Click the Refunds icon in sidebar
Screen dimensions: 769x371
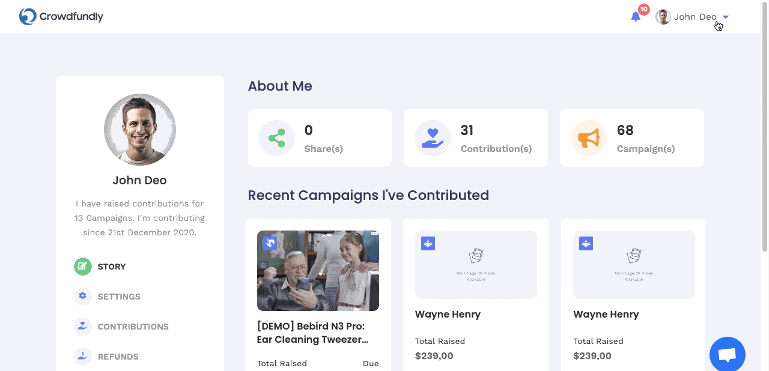coord(83,356)
